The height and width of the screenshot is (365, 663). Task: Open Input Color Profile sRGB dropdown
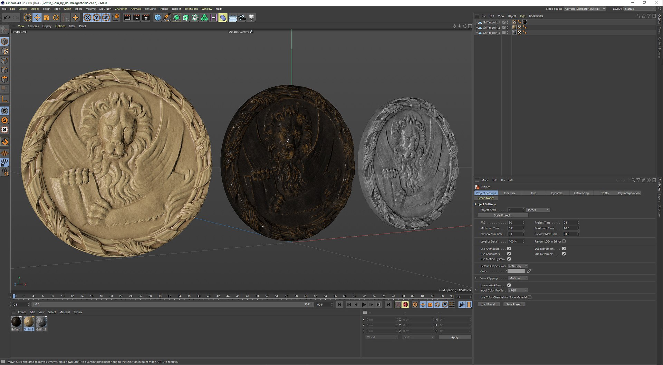click(518, 290)
